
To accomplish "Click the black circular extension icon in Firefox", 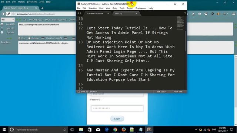I will tap(212, 14).
